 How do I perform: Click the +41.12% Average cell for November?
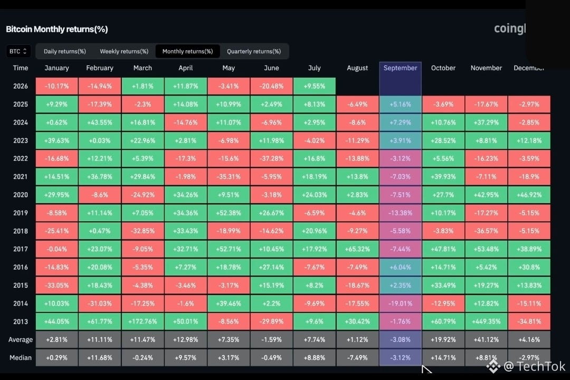[x=486, y=340]
